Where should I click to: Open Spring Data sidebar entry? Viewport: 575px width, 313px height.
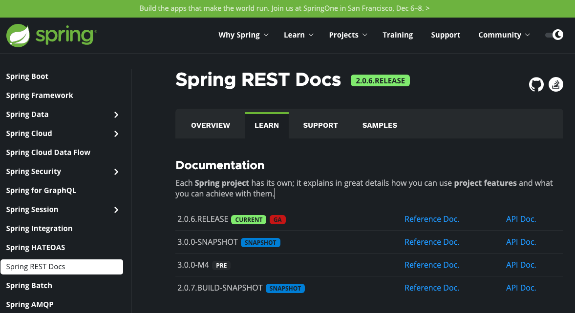click(27, 114)
